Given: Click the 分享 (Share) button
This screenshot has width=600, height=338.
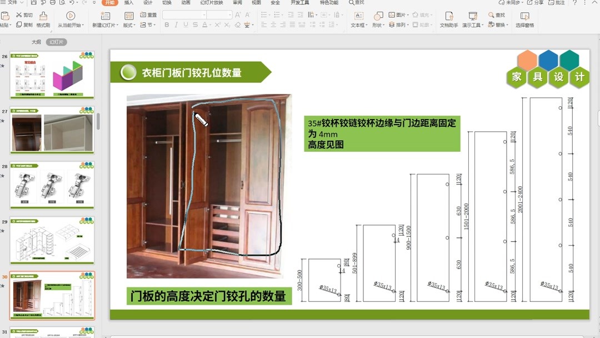Looking at the screenshot, I should 536,3.
